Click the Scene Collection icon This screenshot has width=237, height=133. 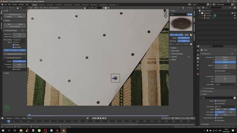(200, 11)
